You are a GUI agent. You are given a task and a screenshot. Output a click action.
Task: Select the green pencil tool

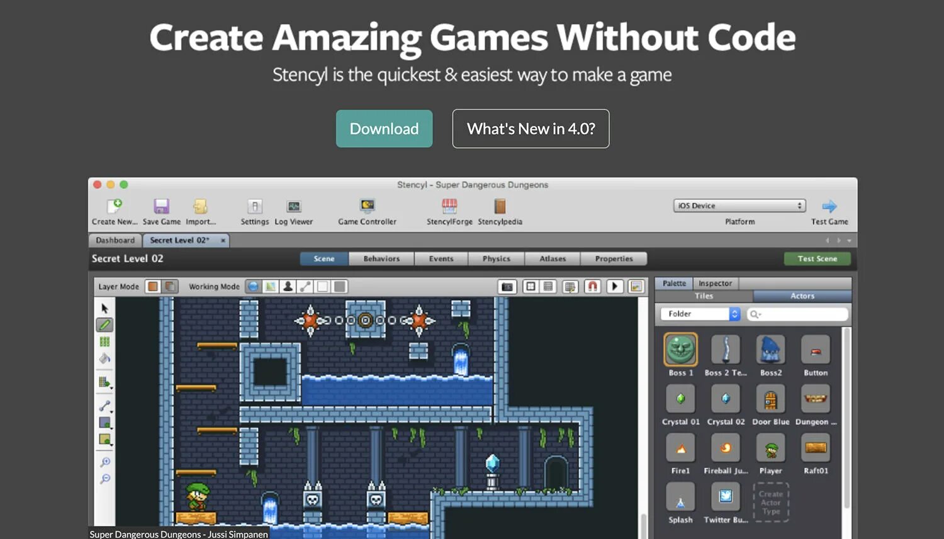tap(104, 325)
